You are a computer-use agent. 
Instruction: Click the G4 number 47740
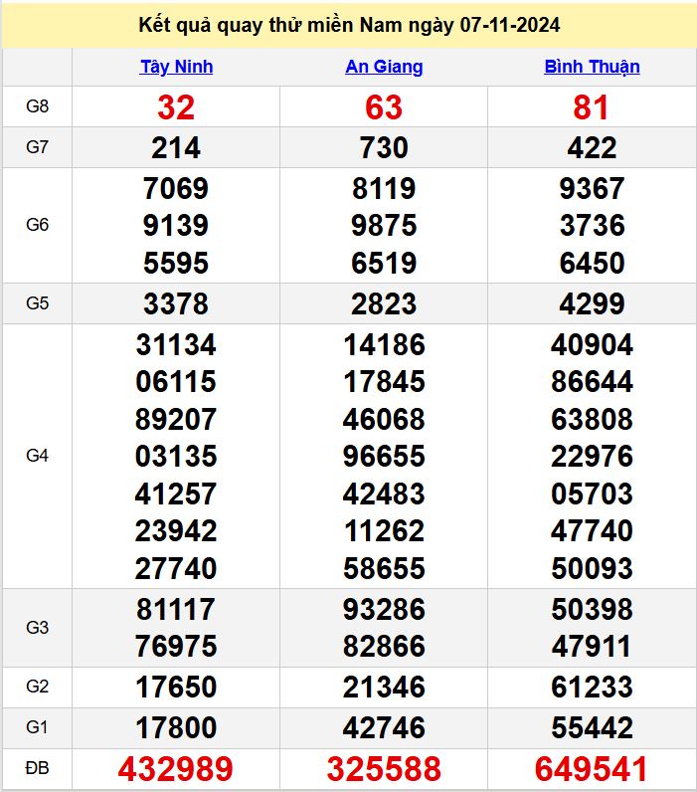[x=592, y=531]
